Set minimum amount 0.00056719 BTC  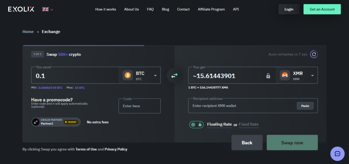[50, 88]
